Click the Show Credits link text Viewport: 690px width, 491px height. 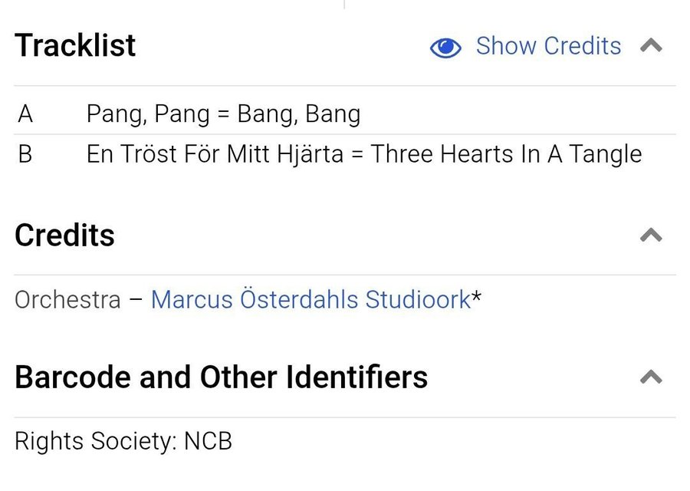click(x=548, y=46)
